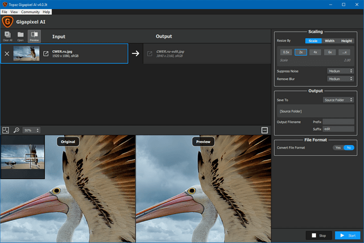The image size is (364, 243).
Task: Open the Community menu
Action: tap(30, 11)
